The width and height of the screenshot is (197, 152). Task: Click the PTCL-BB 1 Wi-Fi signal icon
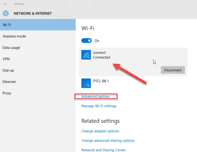86,83
